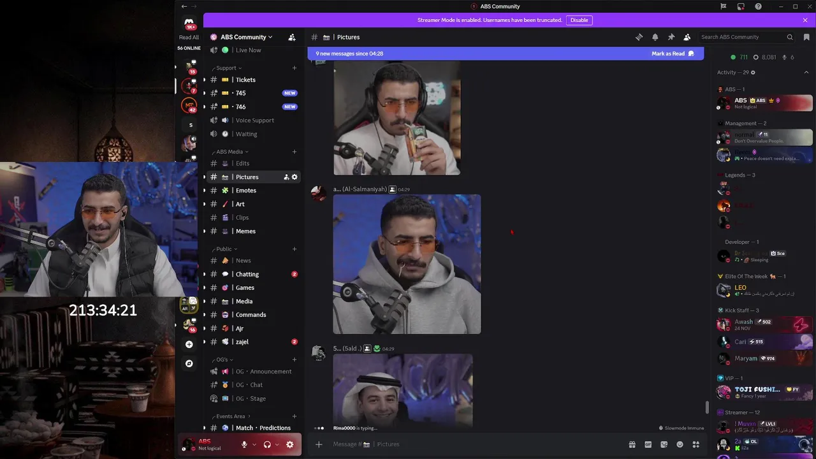The width and height of the screenshot is (816, 459).
Task: Collapse the Public category
Action: pos(226,249)
